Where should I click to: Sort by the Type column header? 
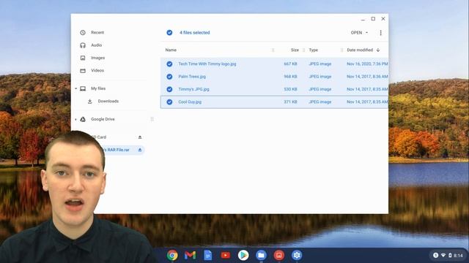313,50
